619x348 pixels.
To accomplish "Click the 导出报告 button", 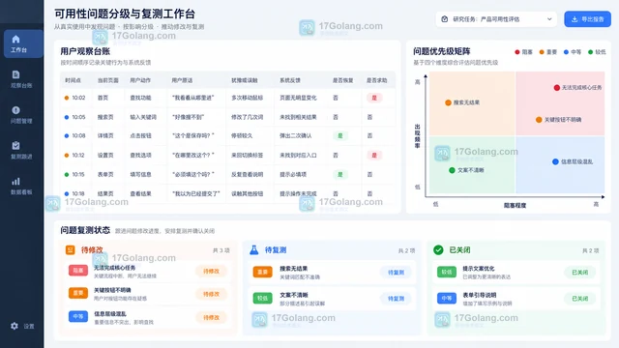I will point(587,19).
